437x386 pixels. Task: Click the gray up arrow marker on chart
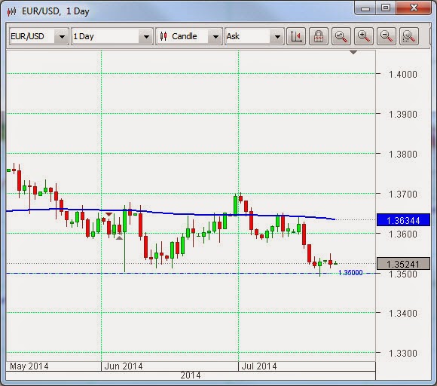pos(119,237)
